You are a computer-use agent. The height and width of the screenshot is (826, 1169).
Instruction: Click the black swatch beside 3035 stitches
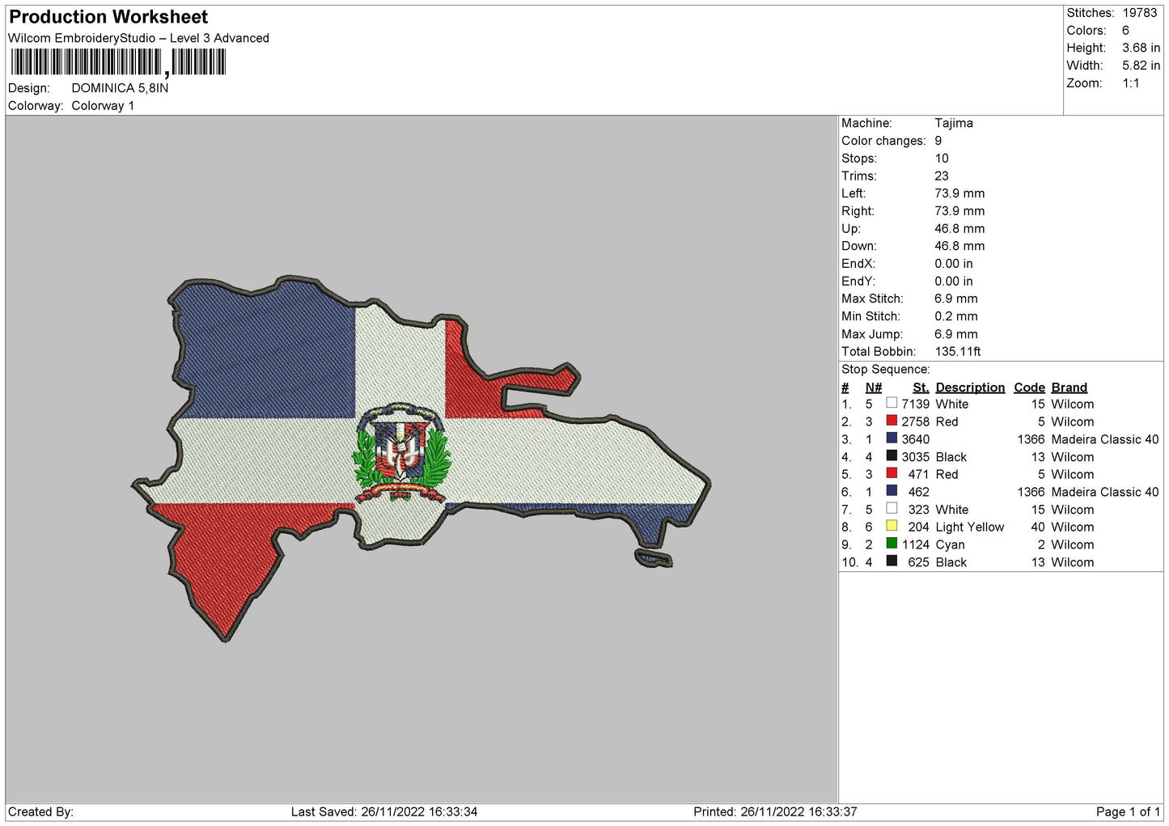(892, 456)
